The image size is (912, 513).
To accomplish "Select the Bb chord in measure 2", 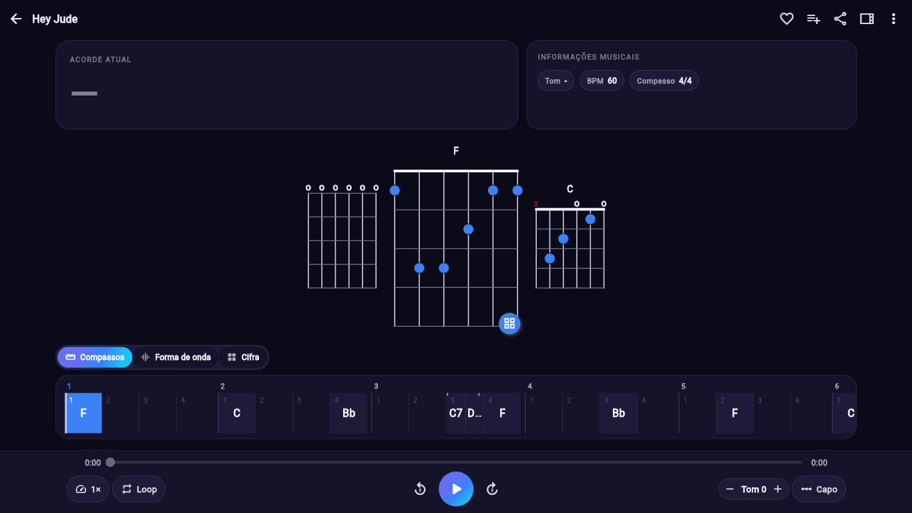I will pyautogui.click(x=349, y=413).
